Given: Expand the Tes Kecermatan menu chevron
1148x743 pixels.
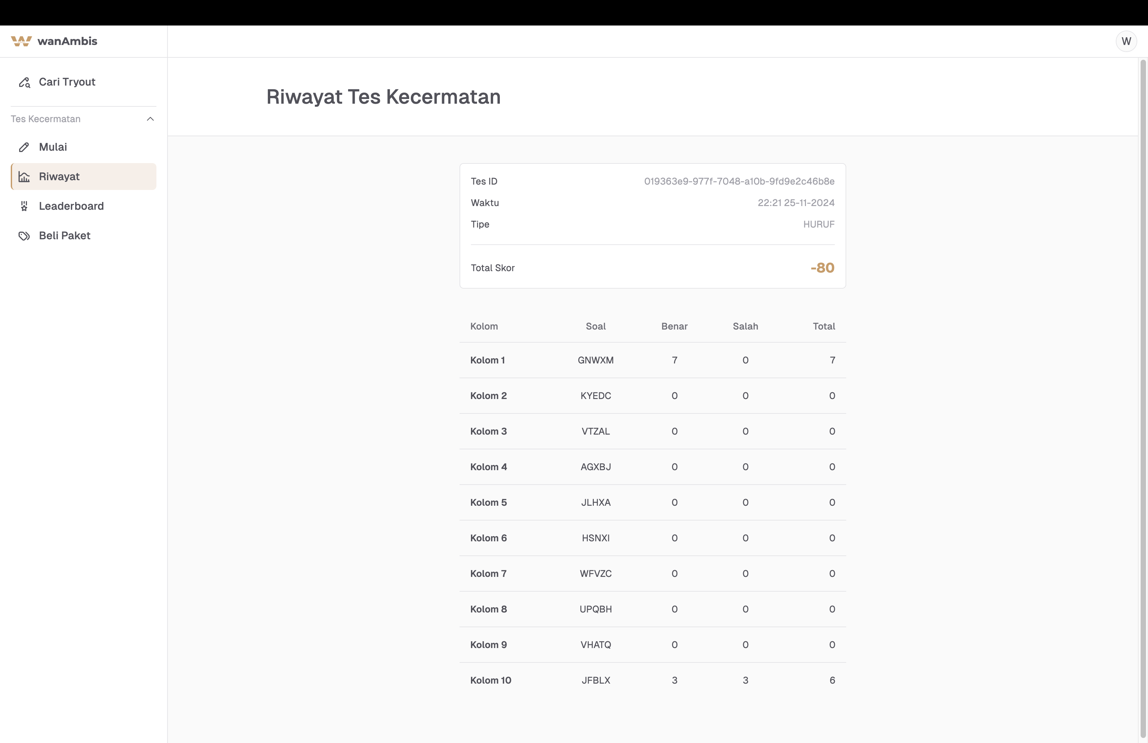Looking at the screenshot, I should pyautogui.click(x=150, y=118).
